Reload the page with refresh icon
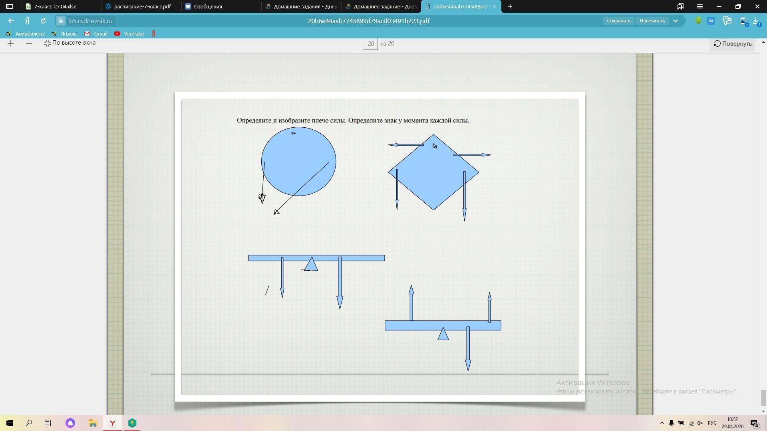 tap(43, 21)
